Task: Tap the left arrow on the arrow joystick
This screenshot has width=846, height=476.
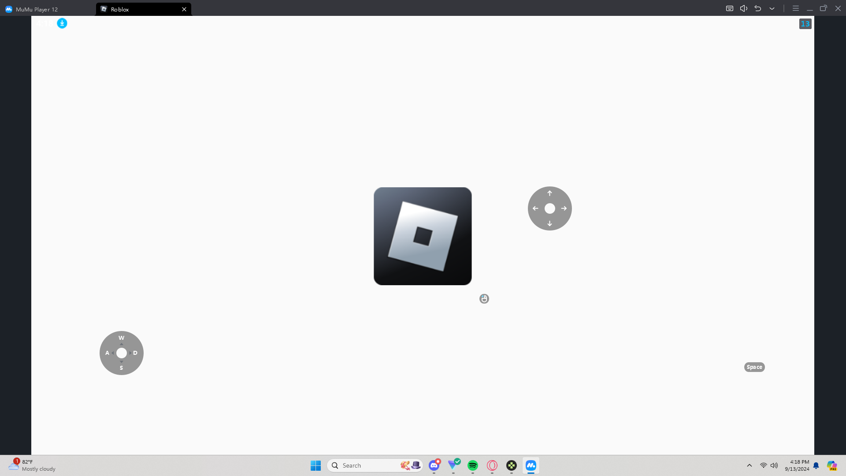Action: 535,208
